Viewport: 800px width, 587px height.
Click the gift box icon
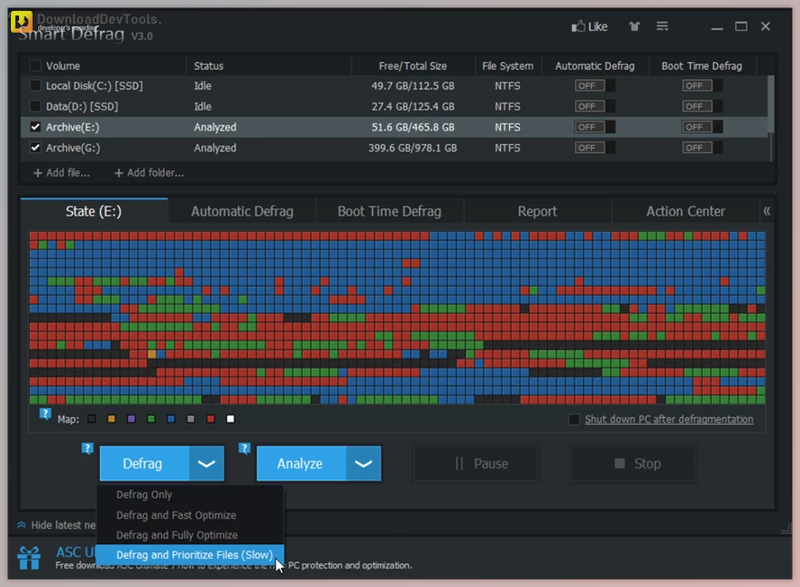(29, 558)
